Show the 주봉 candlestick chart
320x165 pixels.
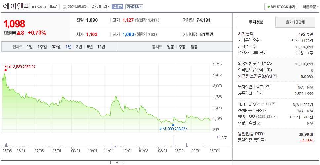coord(182,47)
